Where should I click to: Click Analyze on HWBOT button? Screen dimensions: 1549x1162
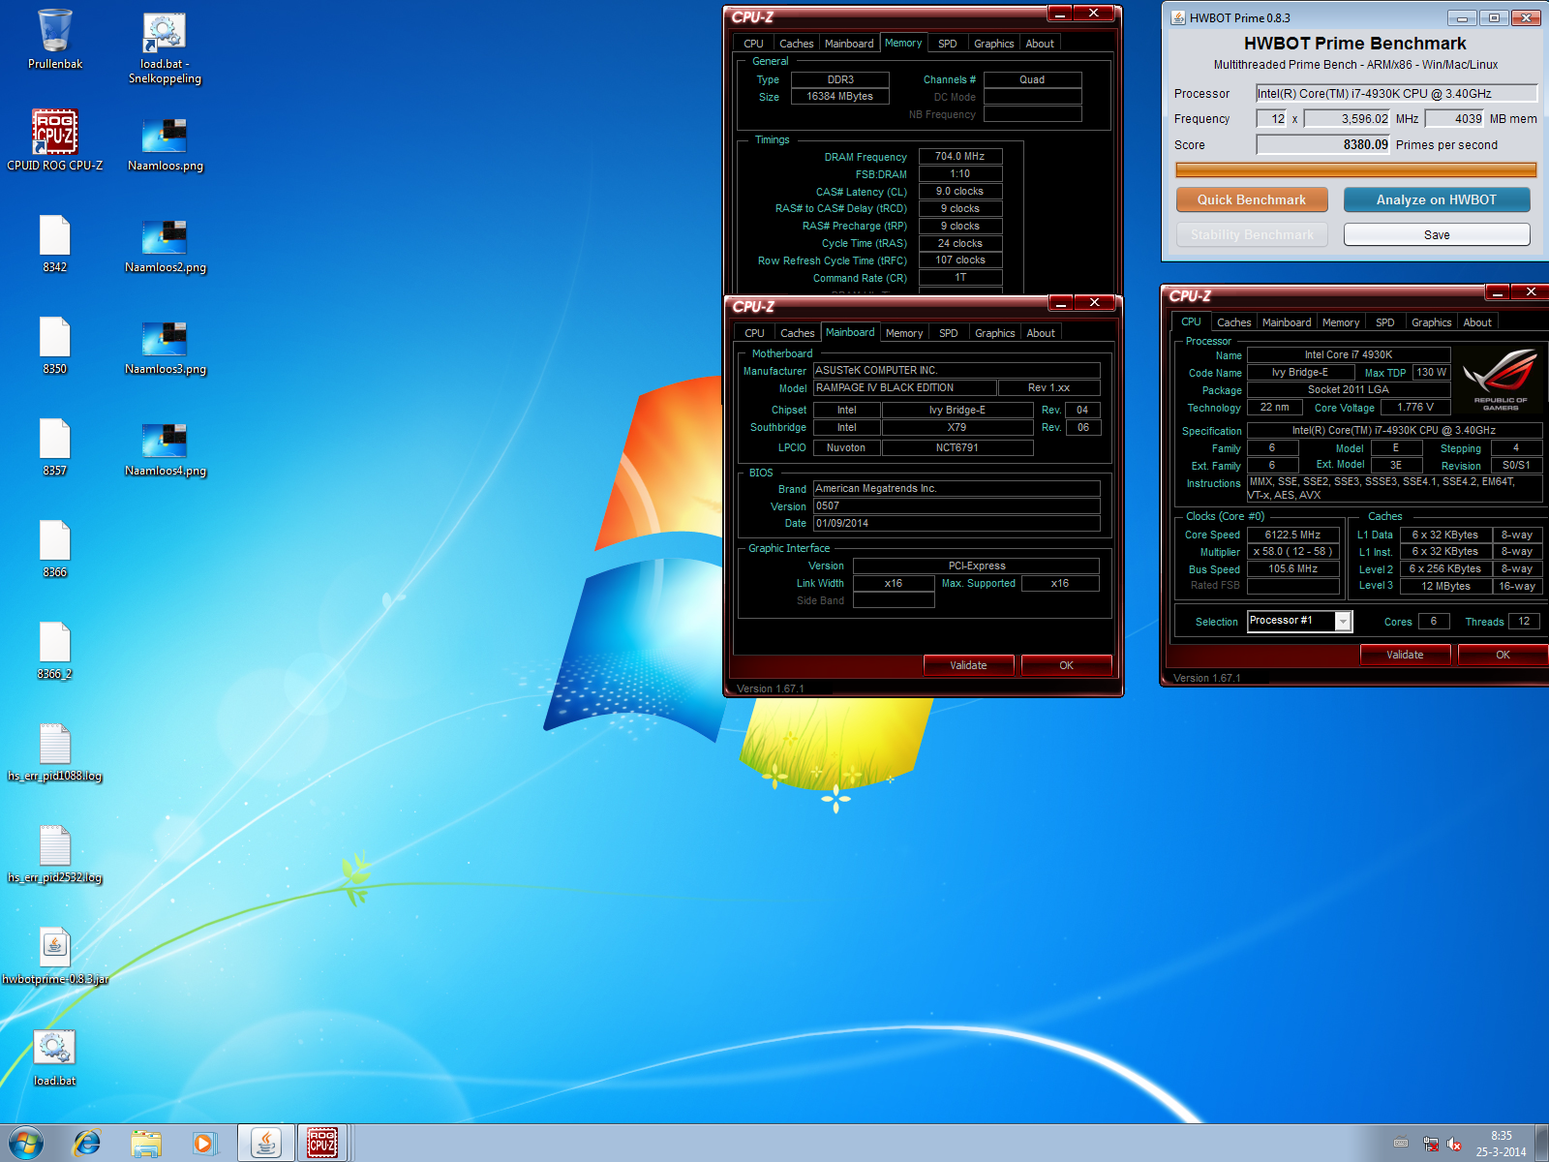(x=1437, y=199)
